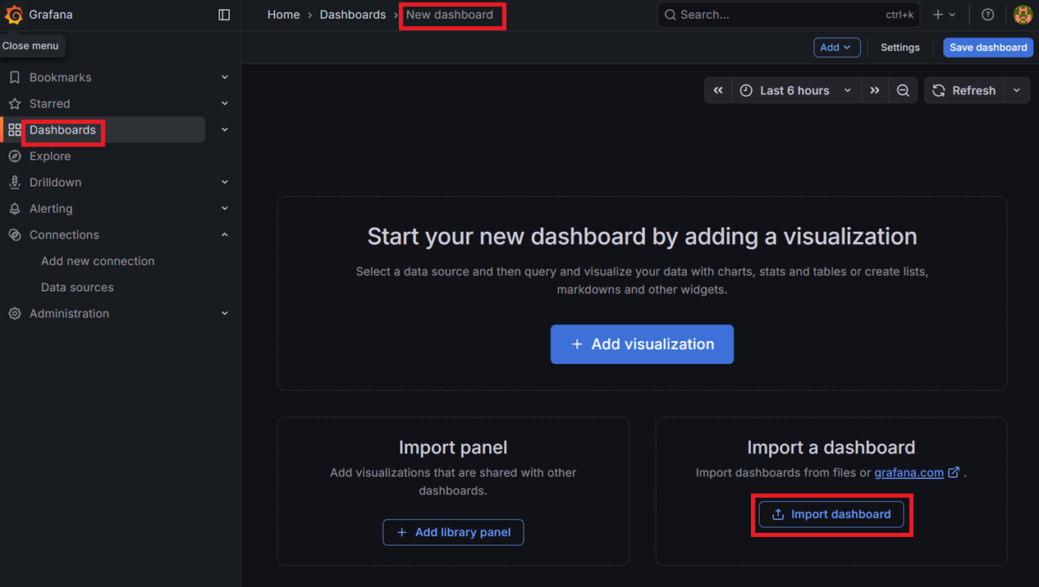Click the Refresh button
Screen dimensions: 1039x587
tap(964, 90)
